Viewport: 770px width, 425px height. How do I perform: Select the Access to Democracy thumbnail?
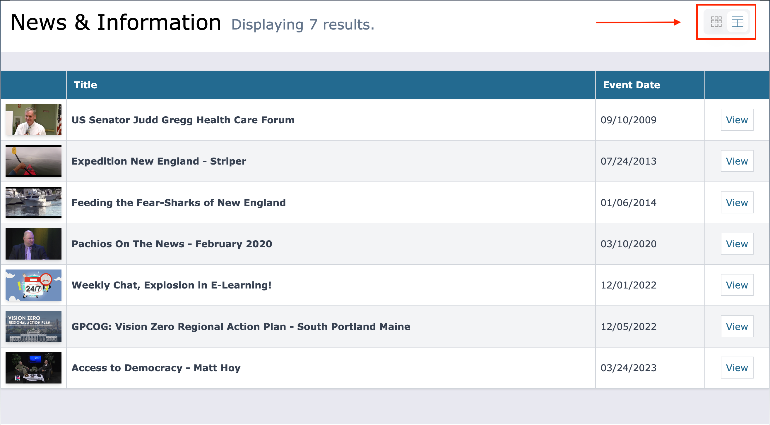click(33, 368)
